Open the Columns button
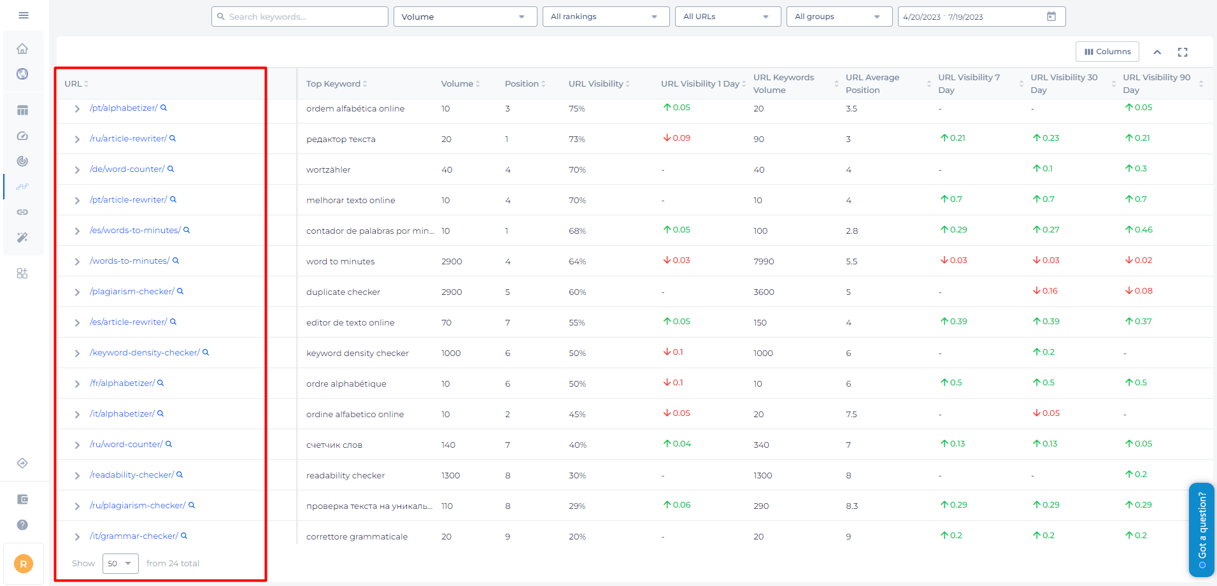 [x=1107, y=52]
